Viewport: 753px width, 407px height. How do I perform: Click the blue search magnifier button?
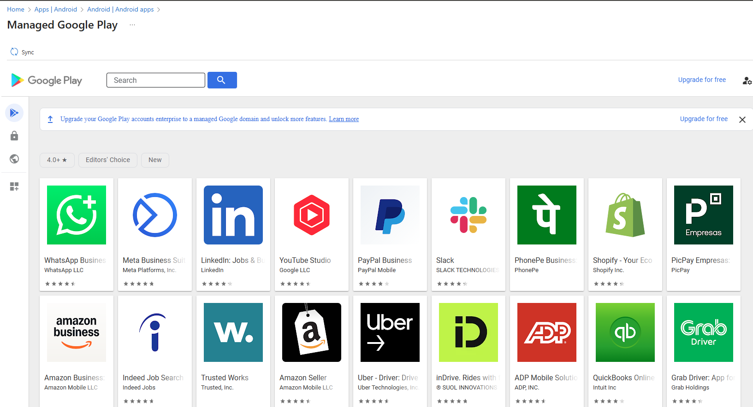[222, 80]
